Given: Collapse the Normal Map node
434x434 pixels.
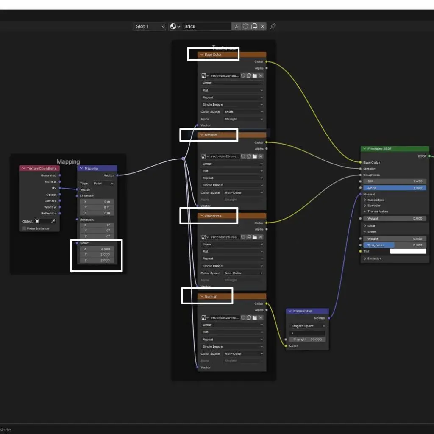Looking at the screenshot, I should 290,311.
